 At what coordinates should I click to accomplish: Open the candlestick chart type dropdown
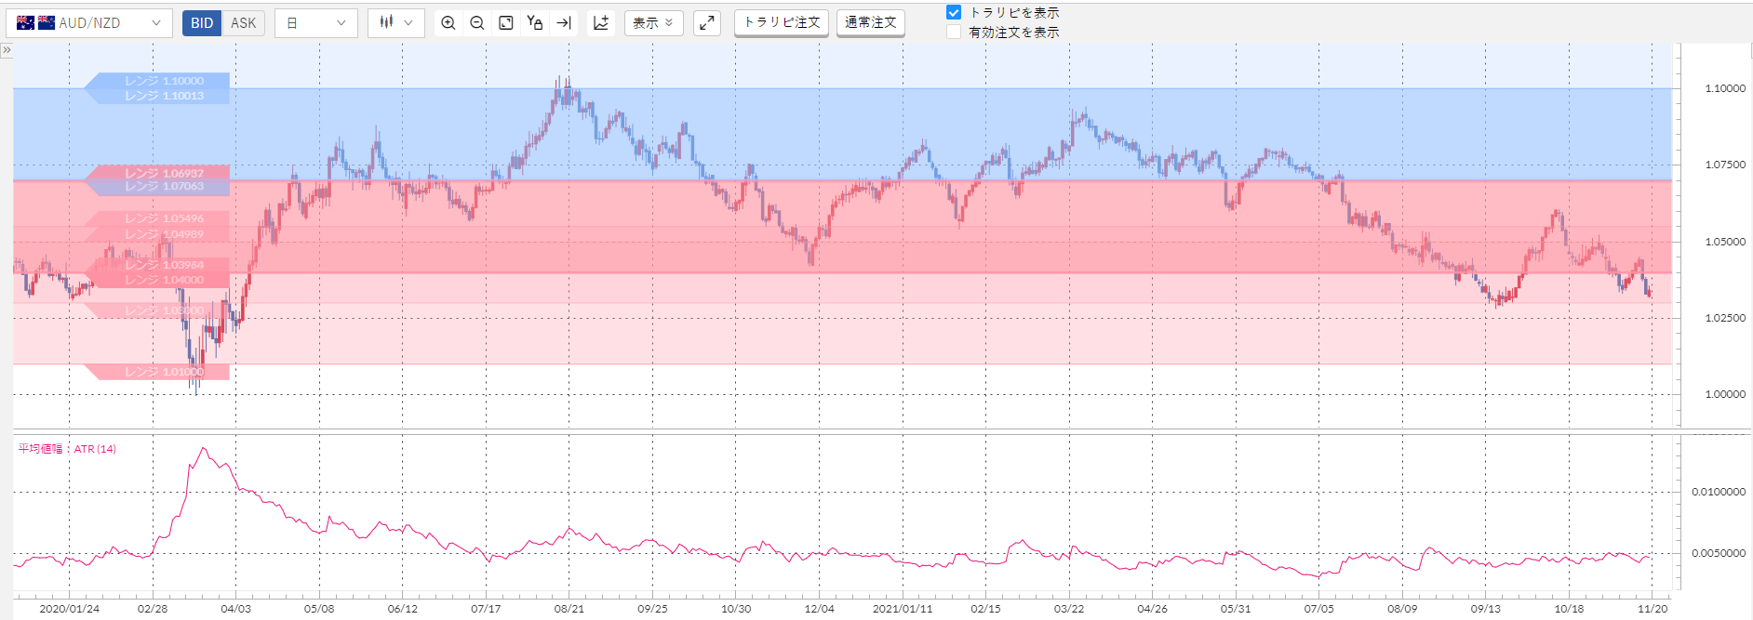pos(396,23)
